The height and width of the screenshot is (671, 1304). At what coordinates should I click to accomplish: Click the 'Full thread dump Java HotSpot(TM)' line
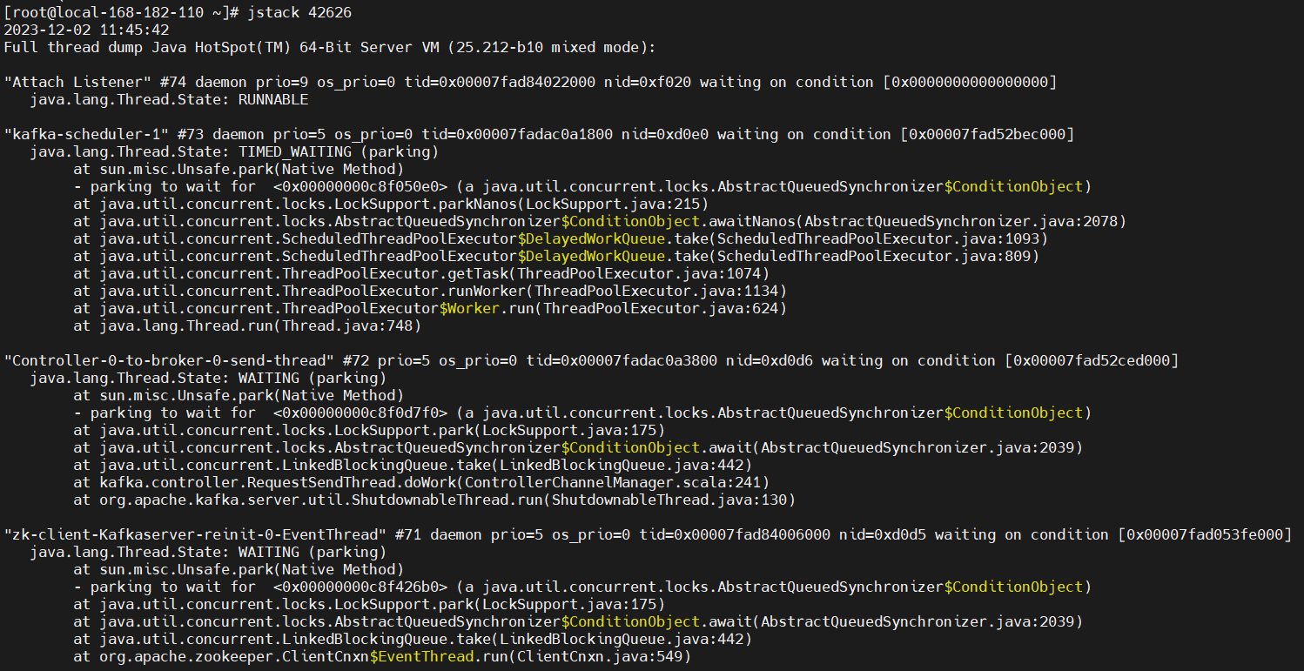click(x=330, y=47)
